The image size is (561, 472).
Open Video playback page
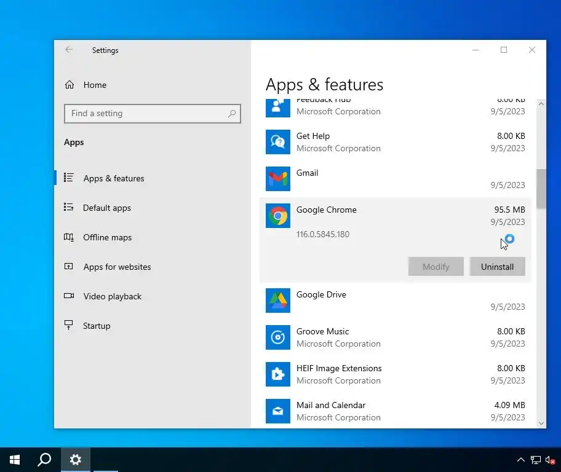(x=153, y=296)
